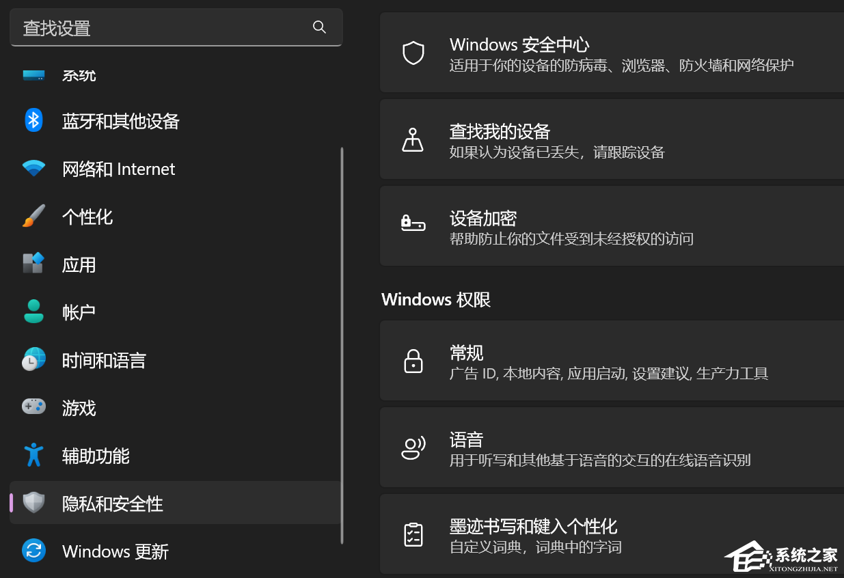Click the Wi-Fi network icon

pyautogui.click(x=33, y=169)
